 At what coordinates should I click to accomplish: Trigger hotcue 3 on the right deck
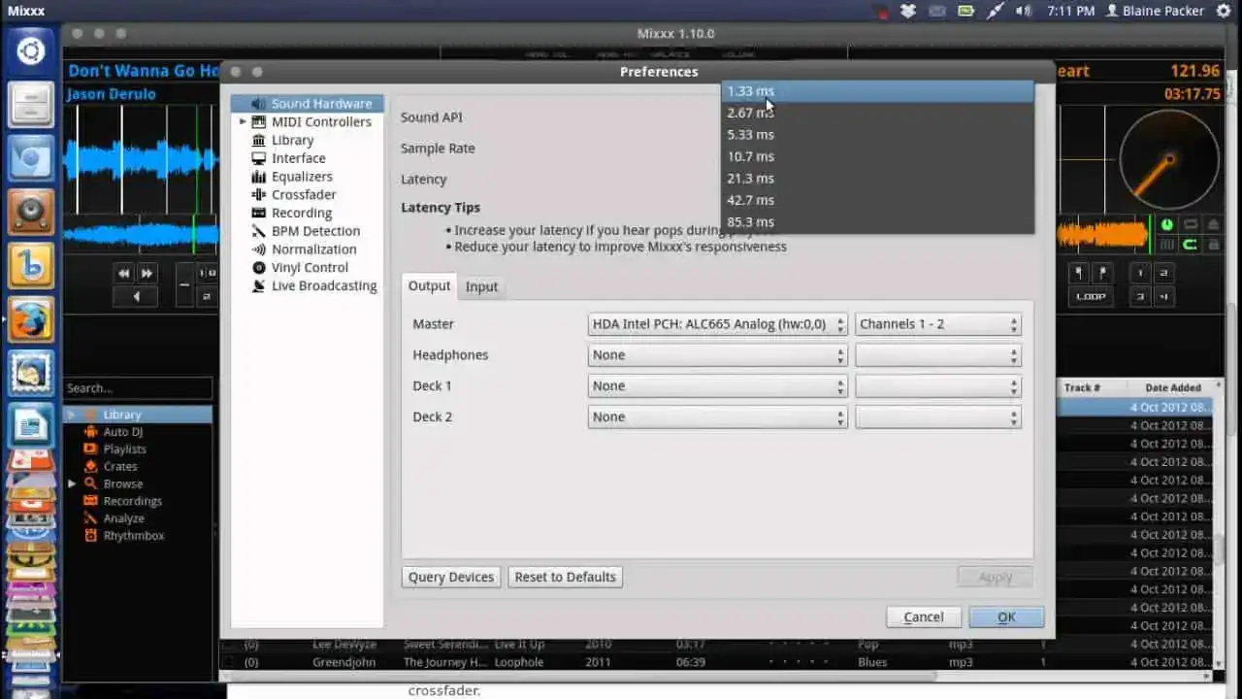[1141, 297]
